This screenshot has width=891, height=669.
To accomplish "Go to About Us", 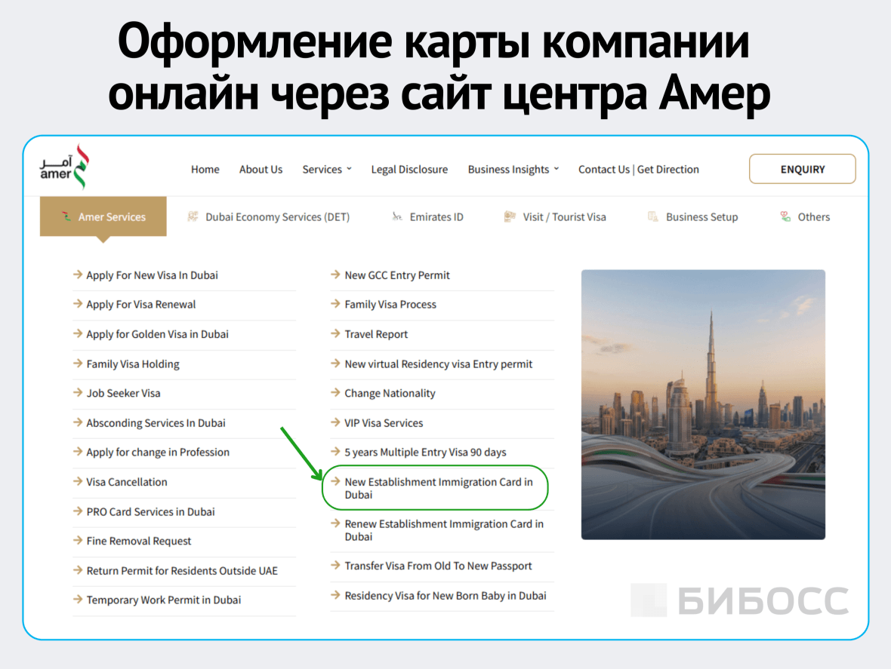I will click(261, 169).
